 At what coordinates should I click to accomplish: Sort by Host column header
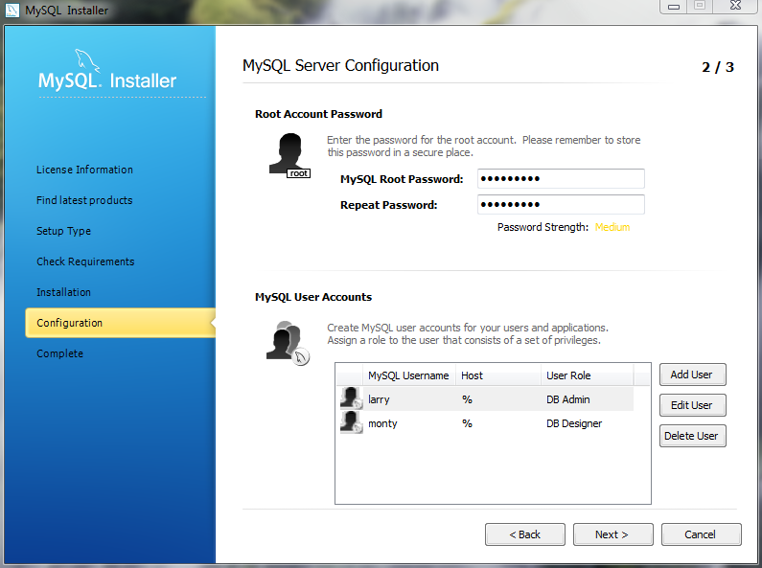[498, 375]
